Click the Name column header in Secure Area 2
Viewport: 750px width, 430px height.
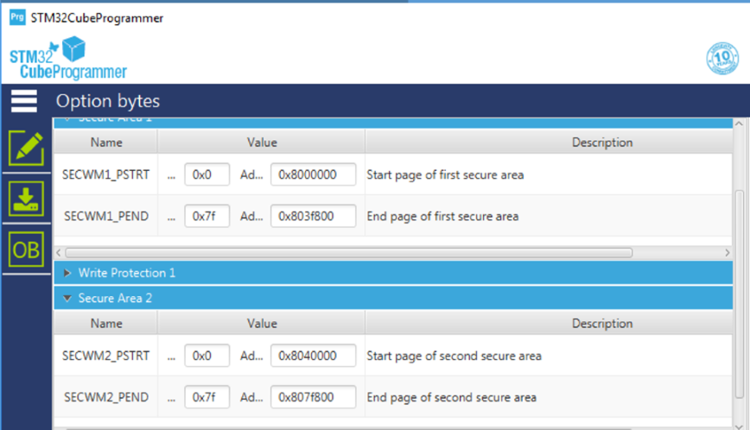(x=106, y=324)
